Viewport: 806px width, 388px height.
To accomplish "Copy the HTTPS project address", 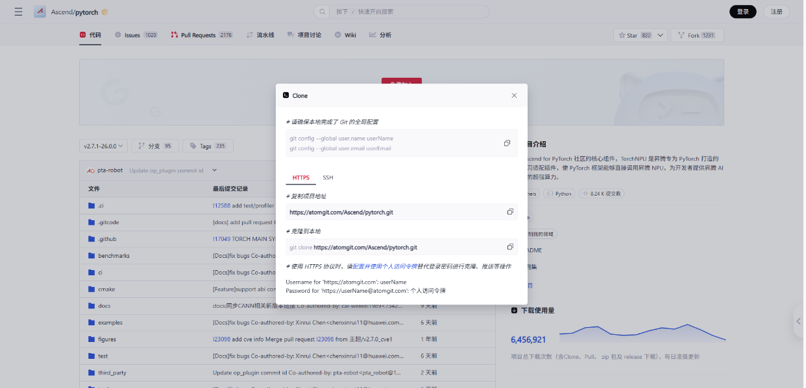I will (510, 212).
